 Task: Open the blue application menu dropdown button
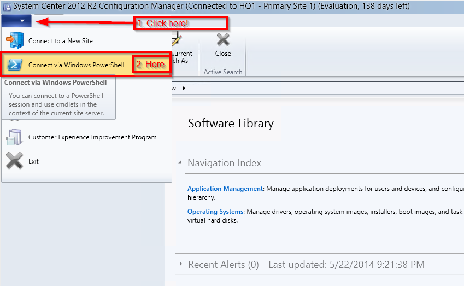click(16, 21)
